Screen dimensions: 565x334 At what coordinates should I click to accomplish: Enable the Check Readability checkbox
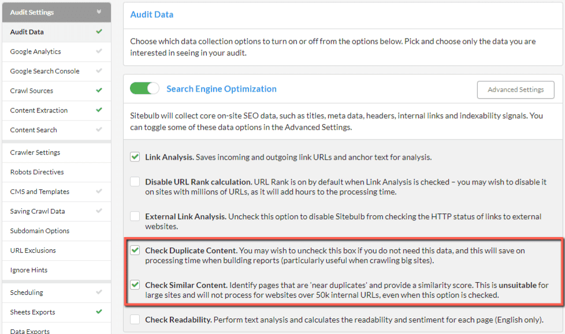[135, 319]
